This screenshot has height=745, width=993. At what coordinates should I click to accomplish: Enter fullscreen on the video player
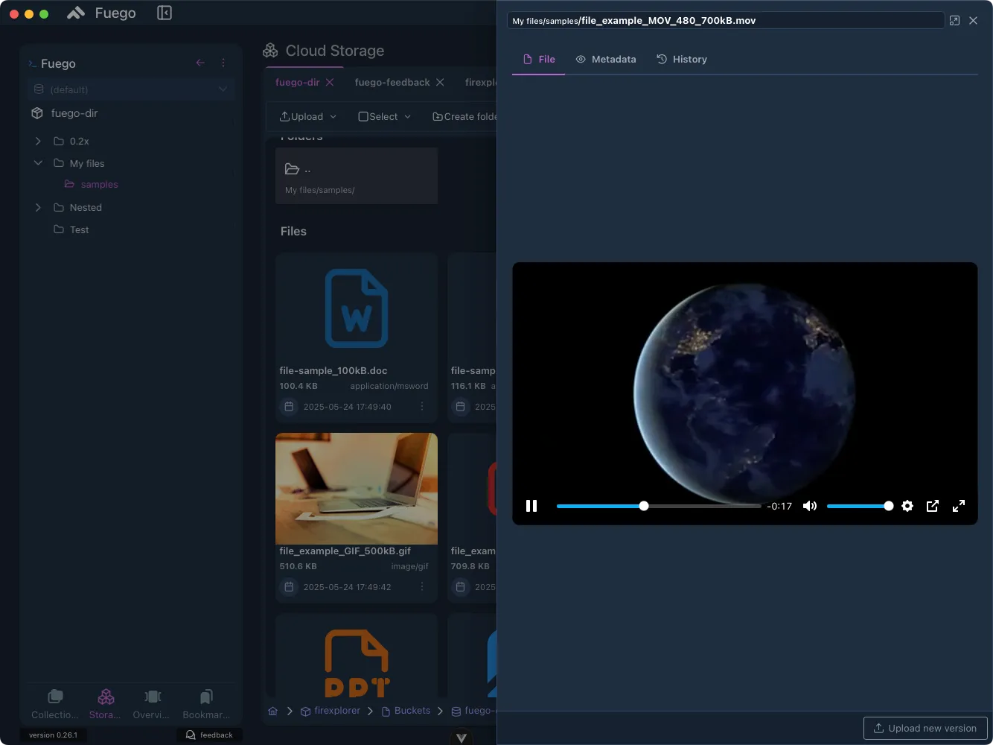pos(958,506)
